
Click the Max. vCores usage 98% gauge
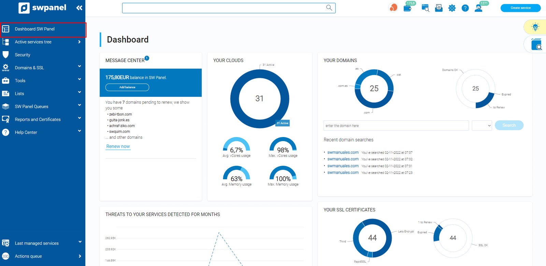(x=283, y=147)
